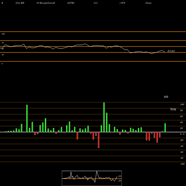Click the MR axis label 60
The image size is (186, 186).
(182, 116)
